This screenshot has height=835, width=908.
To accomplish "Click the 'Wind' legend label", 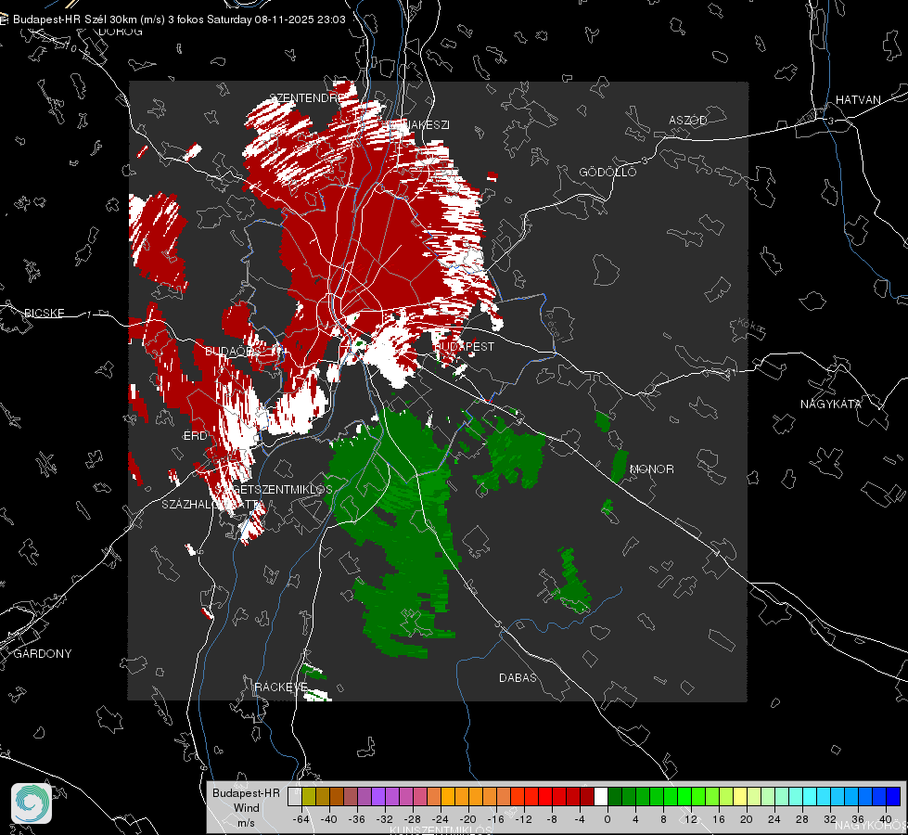I will [246, 807].
